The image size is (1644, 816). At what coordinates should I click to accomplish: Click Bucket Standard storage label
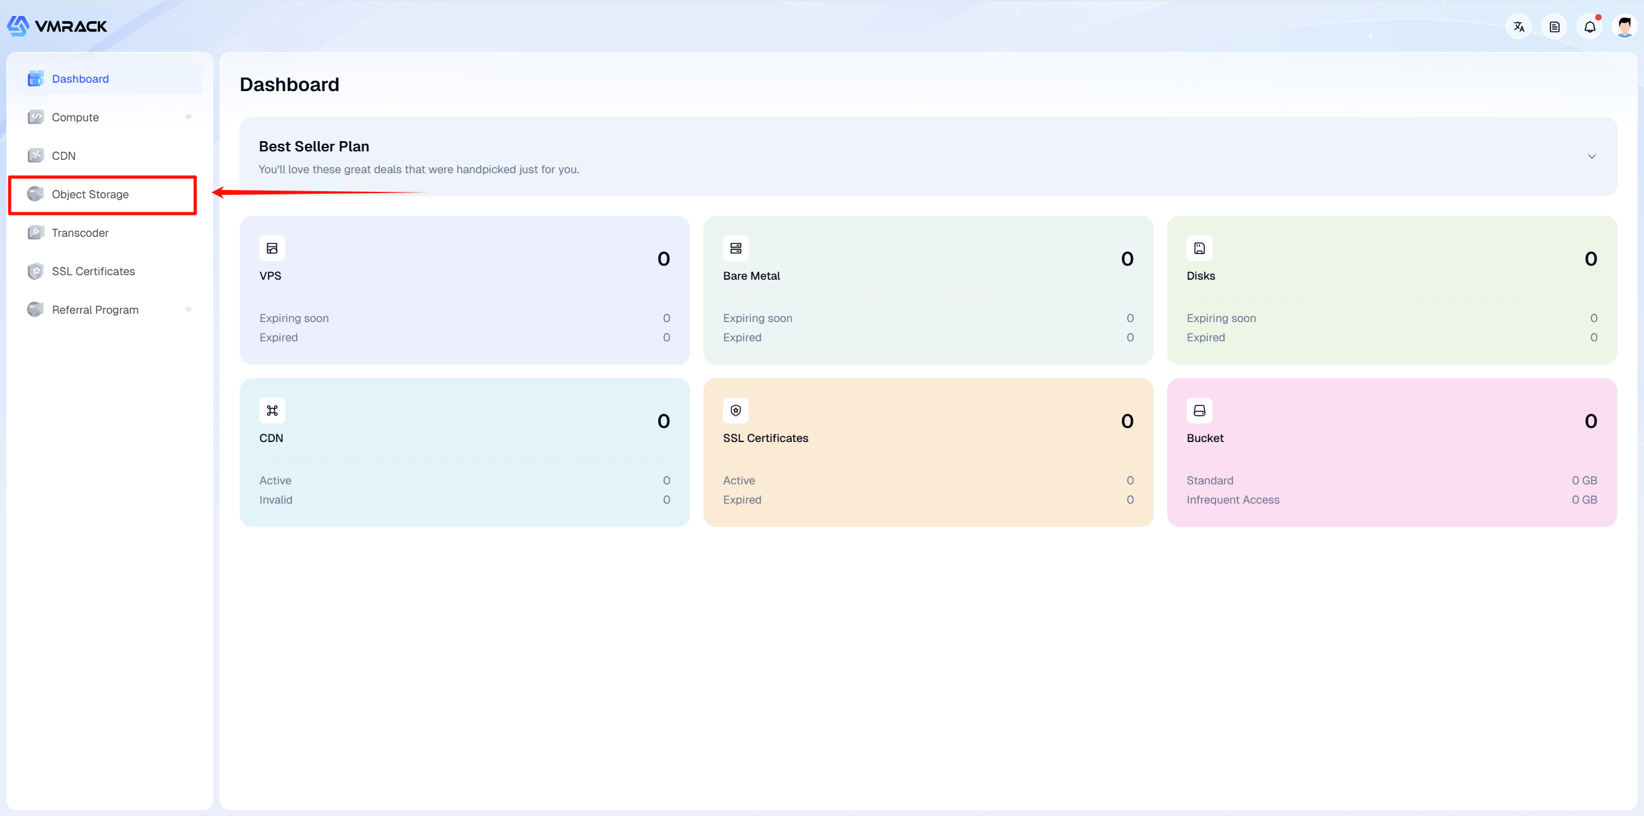pos(1210,480)
